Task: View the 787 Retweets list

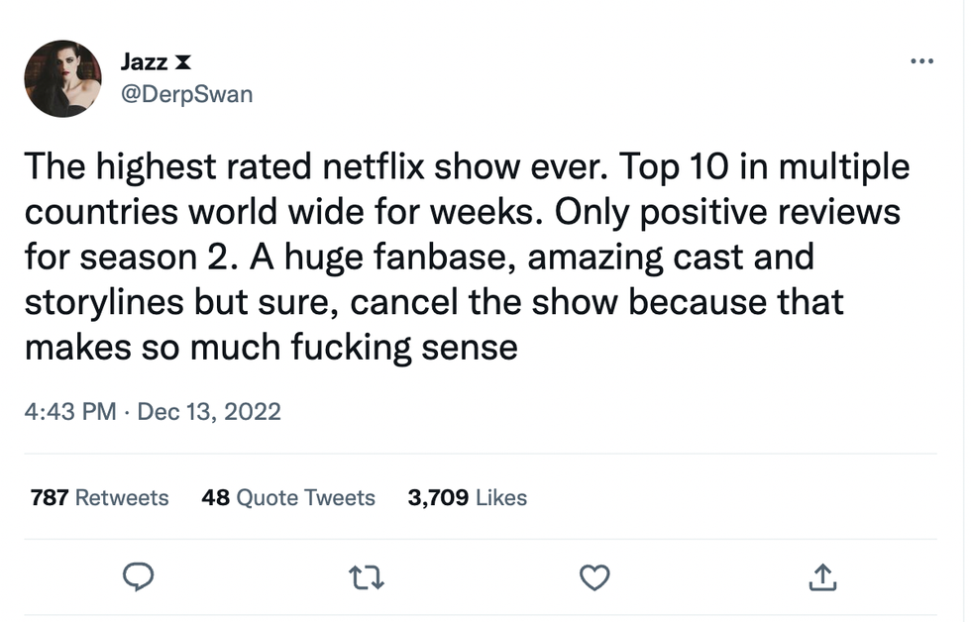Action: pos(99,497)
